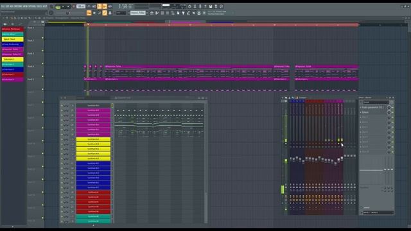Open the VIEW menu
The width and height of the screenshot is (411, 231).
(x=25, y=6)
